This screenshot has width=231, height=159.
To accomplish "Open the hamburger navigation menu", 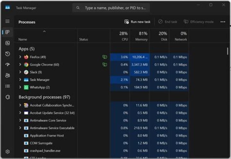I will [x=7, y=21].
